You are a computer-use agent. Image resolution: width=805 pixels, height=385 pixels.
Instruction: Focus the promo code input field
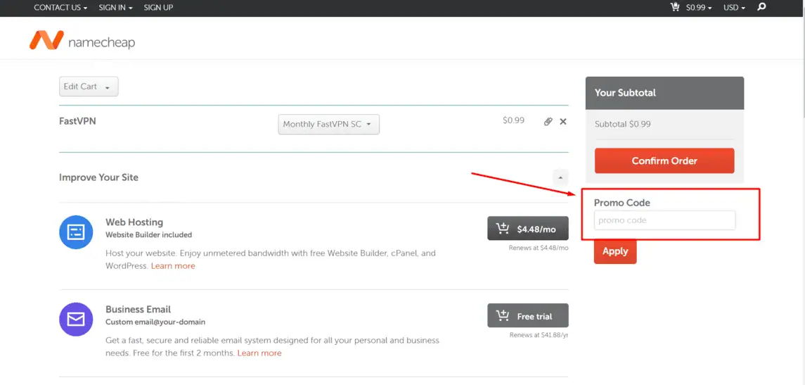(x=664, y=220)
